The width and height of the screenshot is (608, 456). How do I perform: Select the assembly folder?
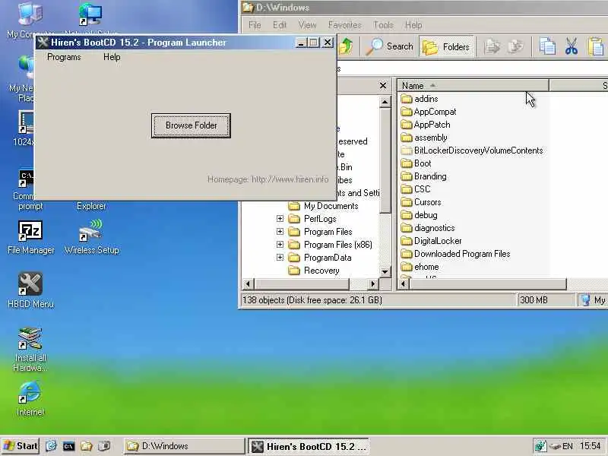click(424, 138)
